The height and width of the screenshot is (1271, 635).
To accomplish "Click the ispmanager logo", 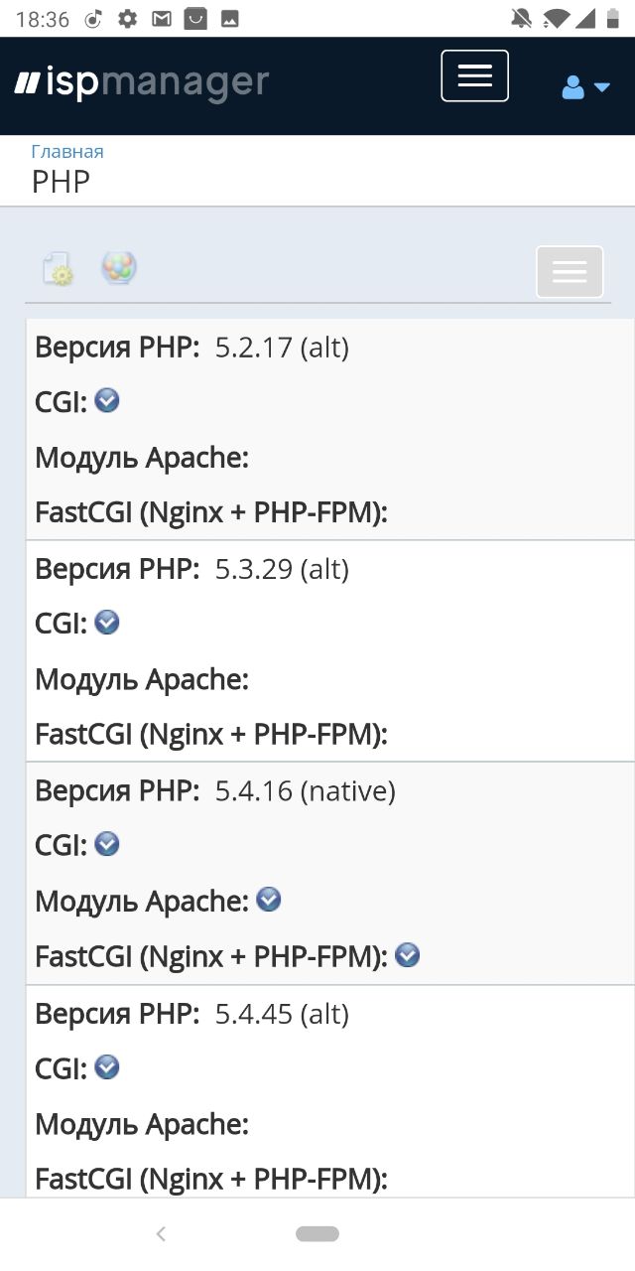I will tap(141, 82).
